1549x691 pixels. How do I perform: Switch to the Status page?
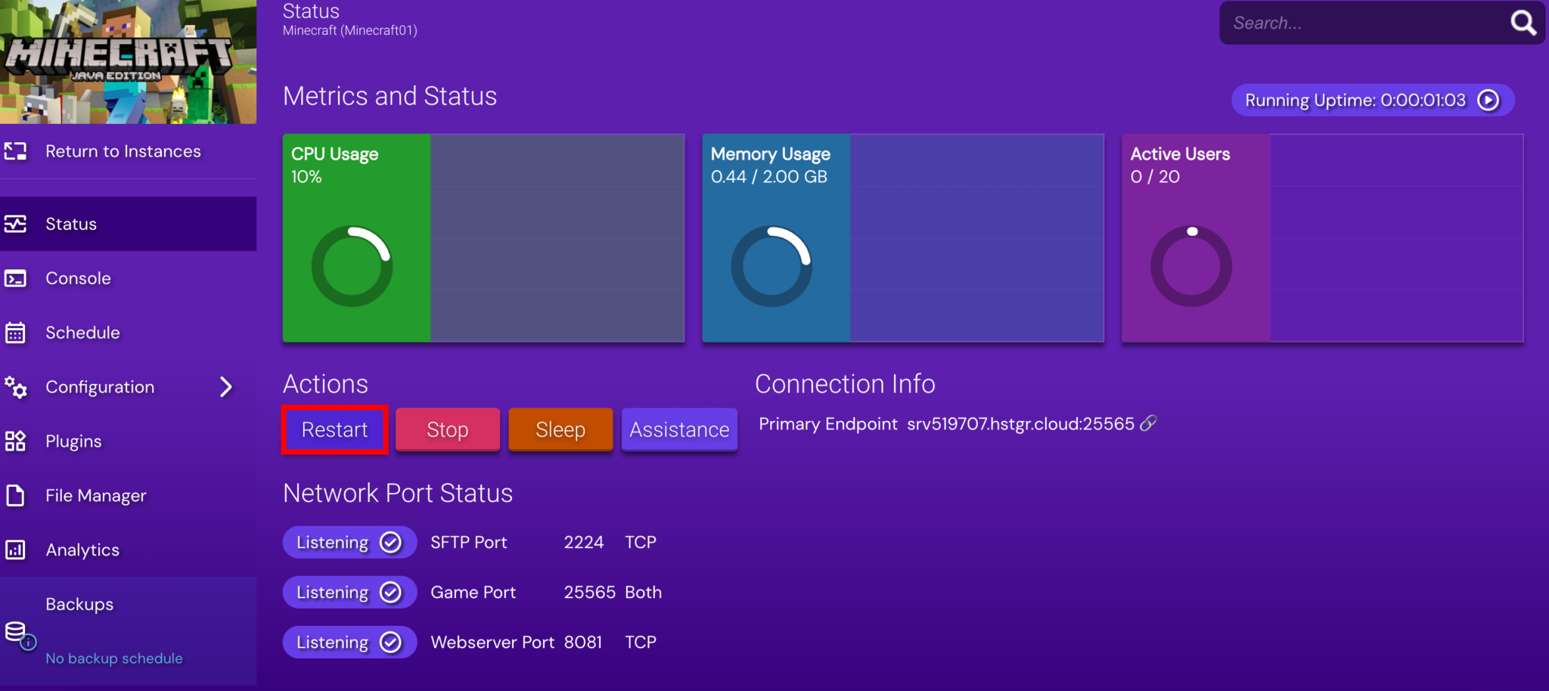pyautogui.click(x=70, y=223)
